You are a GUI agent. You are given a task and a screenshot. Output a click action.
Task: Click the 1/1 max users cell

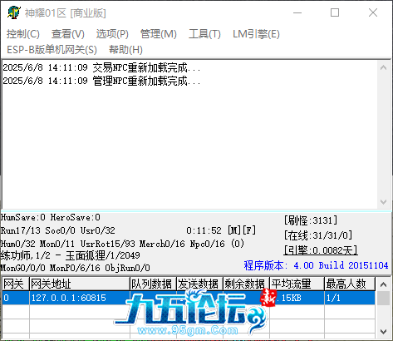(350, 298)
